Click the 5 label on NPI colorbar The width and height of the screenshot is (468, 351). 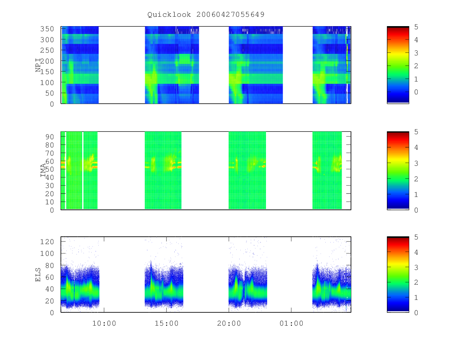[416, 27]
